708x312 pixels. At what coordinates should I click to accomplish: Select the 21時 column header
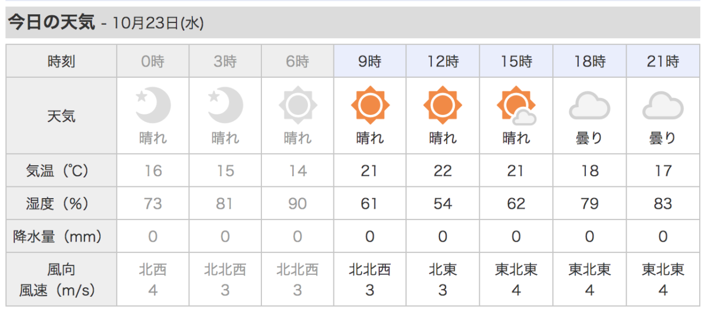click(663, 61)
